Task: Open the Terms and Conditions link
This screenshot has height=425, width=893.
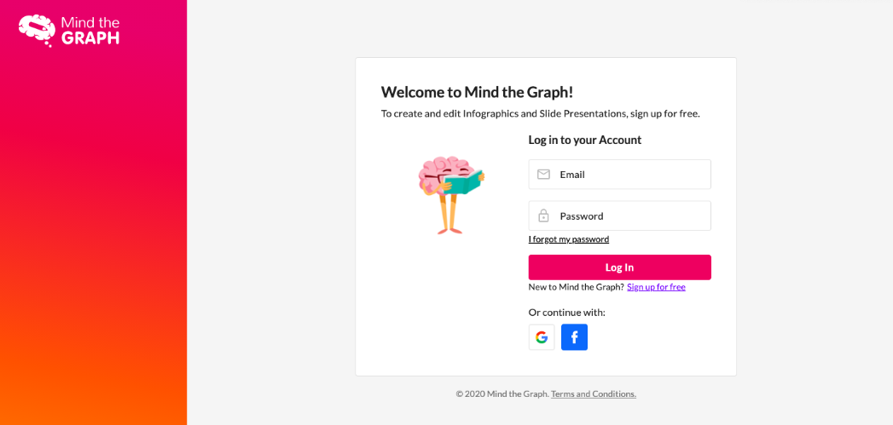Action: 594,393
